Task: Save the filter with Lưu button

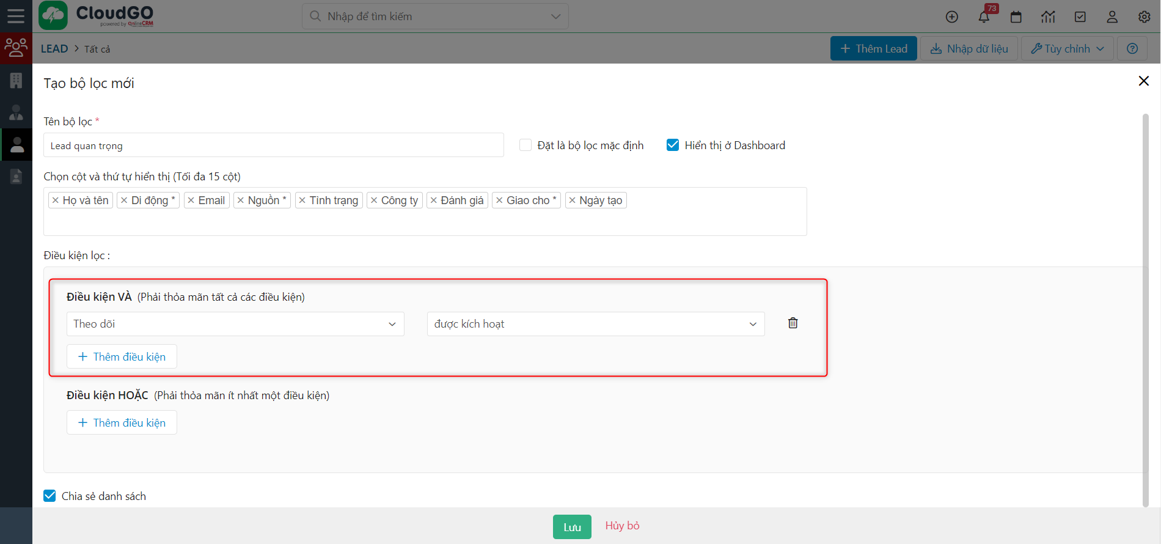Action: pyautogui.click(x=572, y=527)
